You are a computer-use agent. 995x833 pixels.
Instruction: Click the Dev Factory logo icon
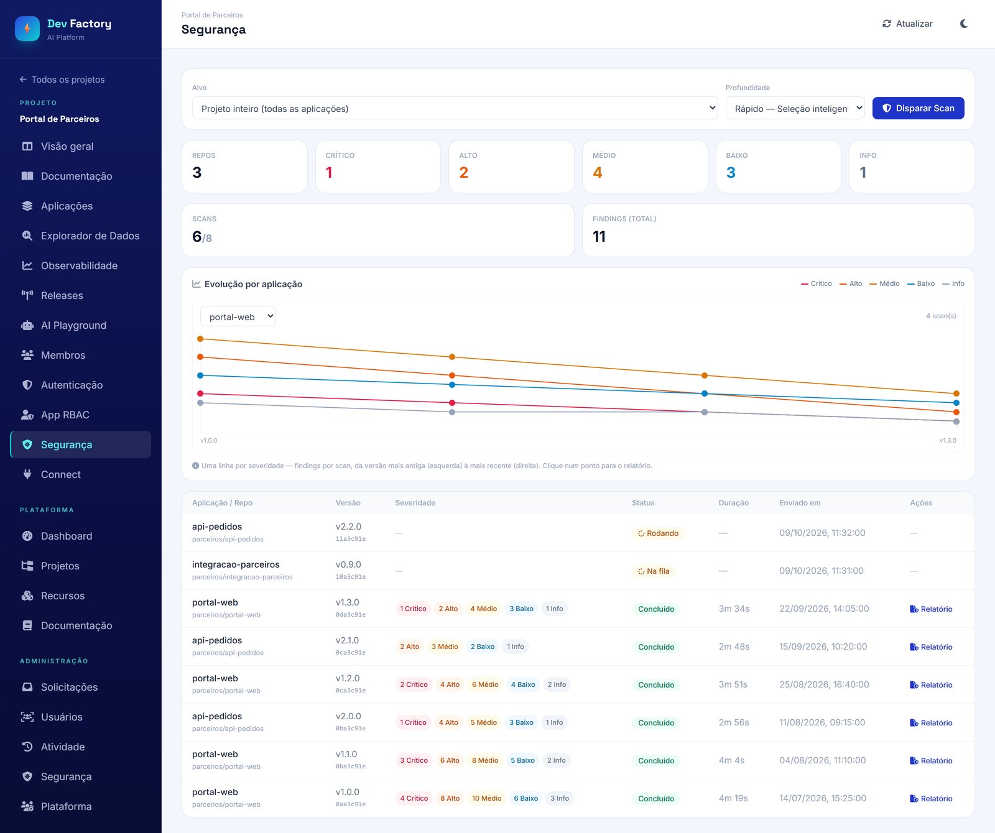tap(27, 29)
